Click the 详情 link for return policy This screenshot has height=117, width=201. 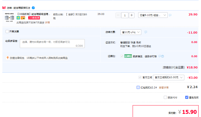click(x=47, y=23)
